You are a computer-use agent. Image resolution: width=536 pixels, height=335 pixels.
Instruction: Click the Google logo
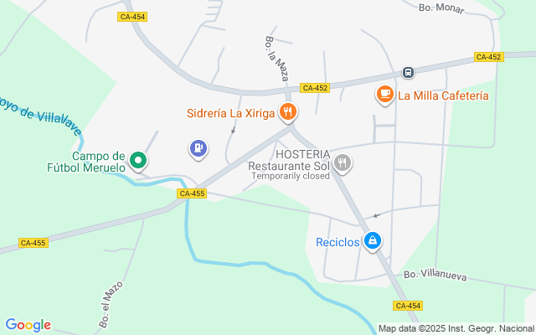tap(28, 325)
